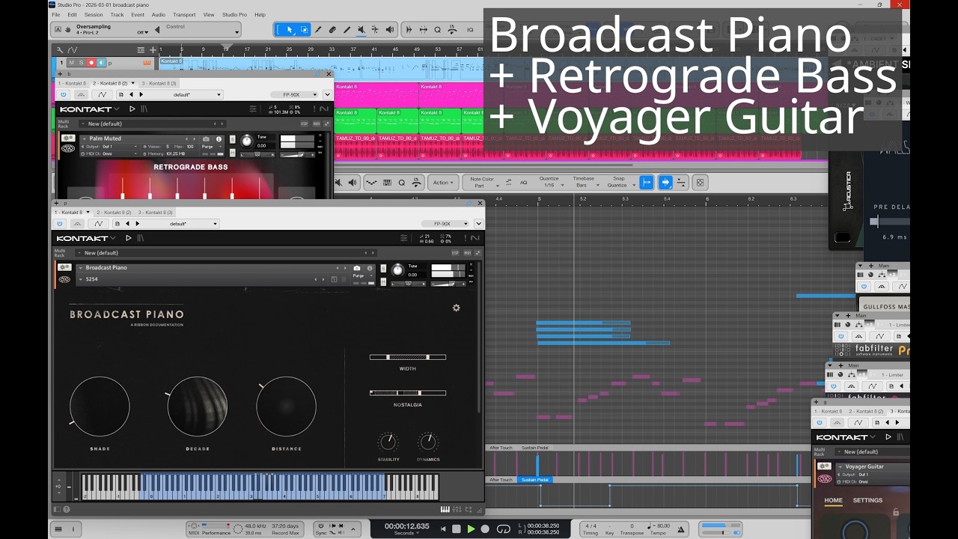Open HOME tab in Voyager Guitar
Screen dimensions: 958x539
833,500
